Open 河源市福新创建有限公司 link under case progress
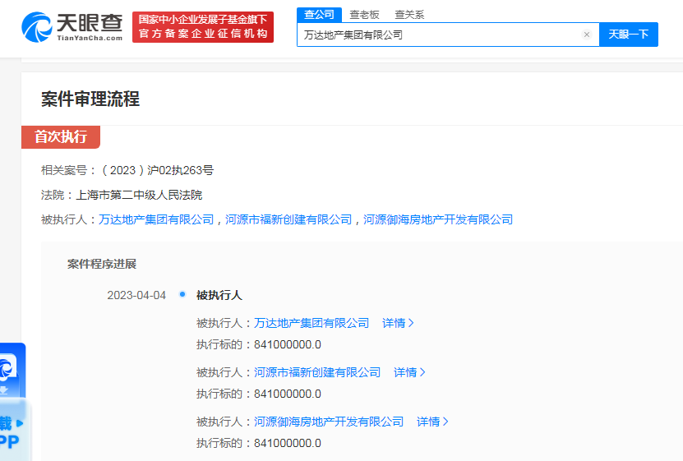683x461 pixels. [x=317, y=372]
